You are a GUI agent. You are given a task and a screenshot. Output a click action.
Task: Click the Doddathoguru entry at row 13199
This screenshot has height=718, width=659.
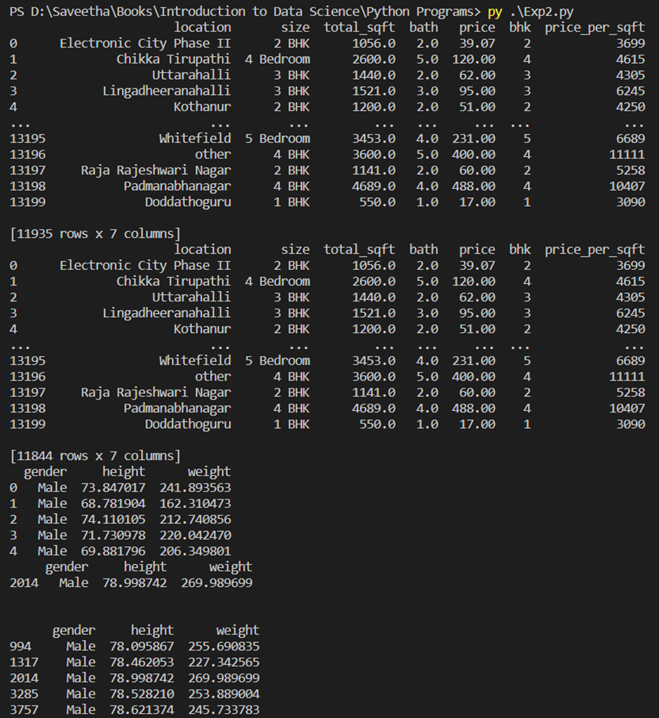click(x=188, y=202)
